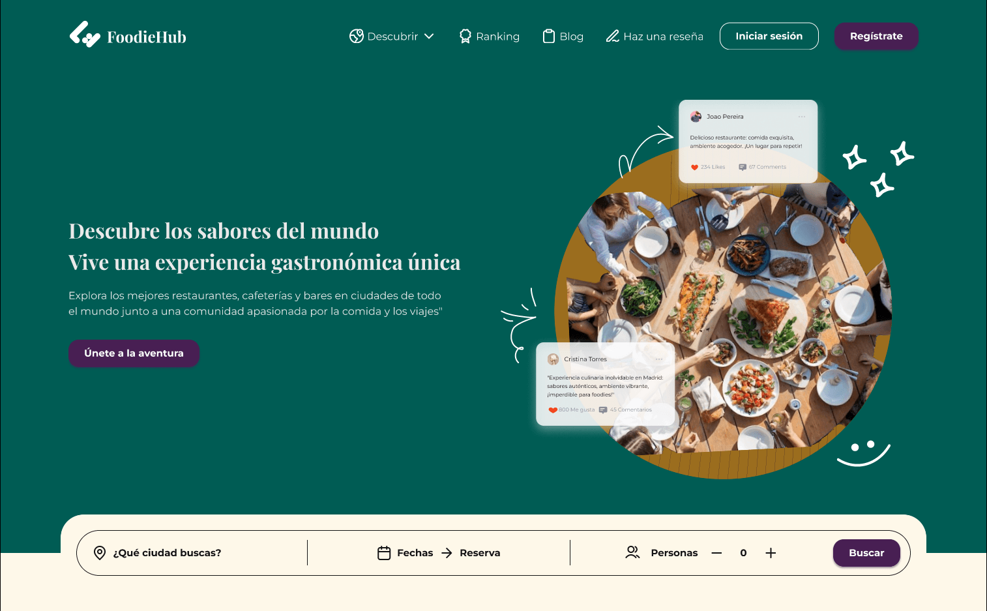The image size is (987, 611).
Task: Click the location pin icon in search bar
Action: (100, 553)
